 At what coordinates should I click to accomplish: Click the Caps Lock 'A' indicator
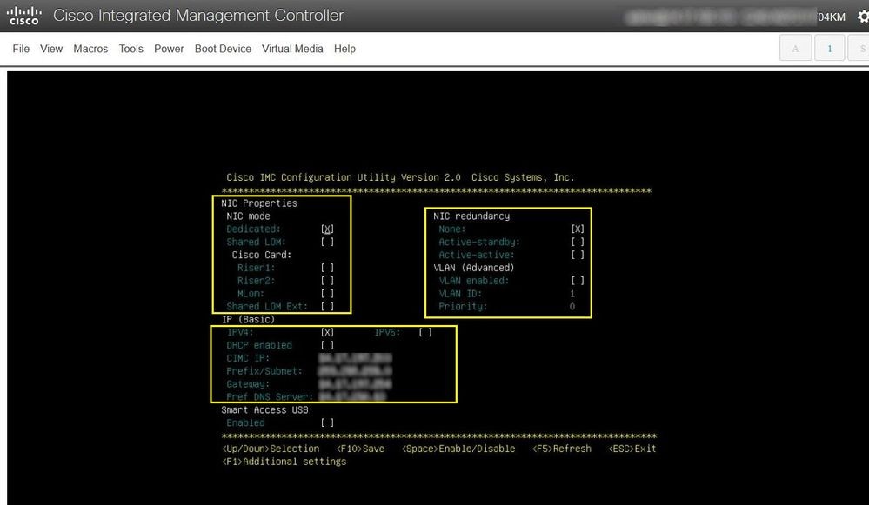(795, 48)
